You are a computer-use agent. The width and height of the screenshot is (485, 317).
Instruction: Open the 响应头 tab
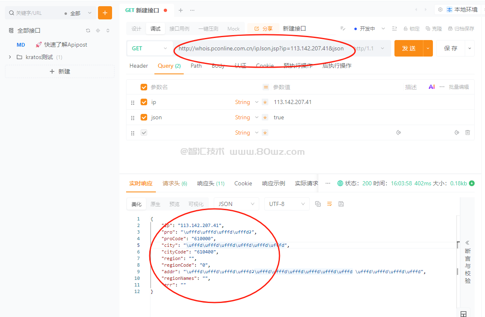pyautogui.click(x=210, y=183)
